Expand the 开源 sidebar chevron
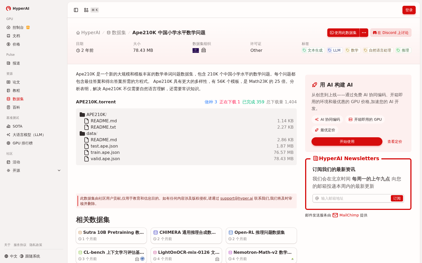Image resolution: width=422 pixels, height=263 pixels. 59,170
